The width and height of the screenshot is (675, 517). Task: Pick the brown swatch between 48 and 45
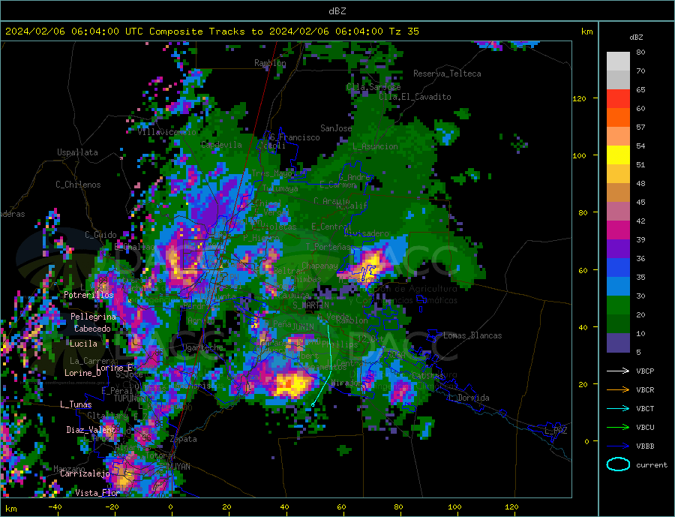pos(618,193)
